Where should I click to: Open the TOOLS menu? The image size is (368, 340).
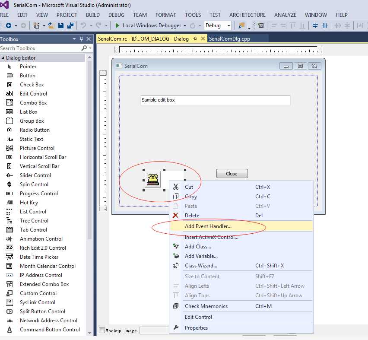click(x=193, y=15)
